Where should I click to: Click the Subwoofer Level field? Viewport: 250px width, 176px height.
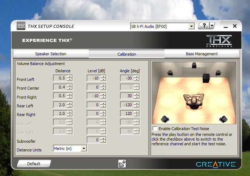click(93, 140)
